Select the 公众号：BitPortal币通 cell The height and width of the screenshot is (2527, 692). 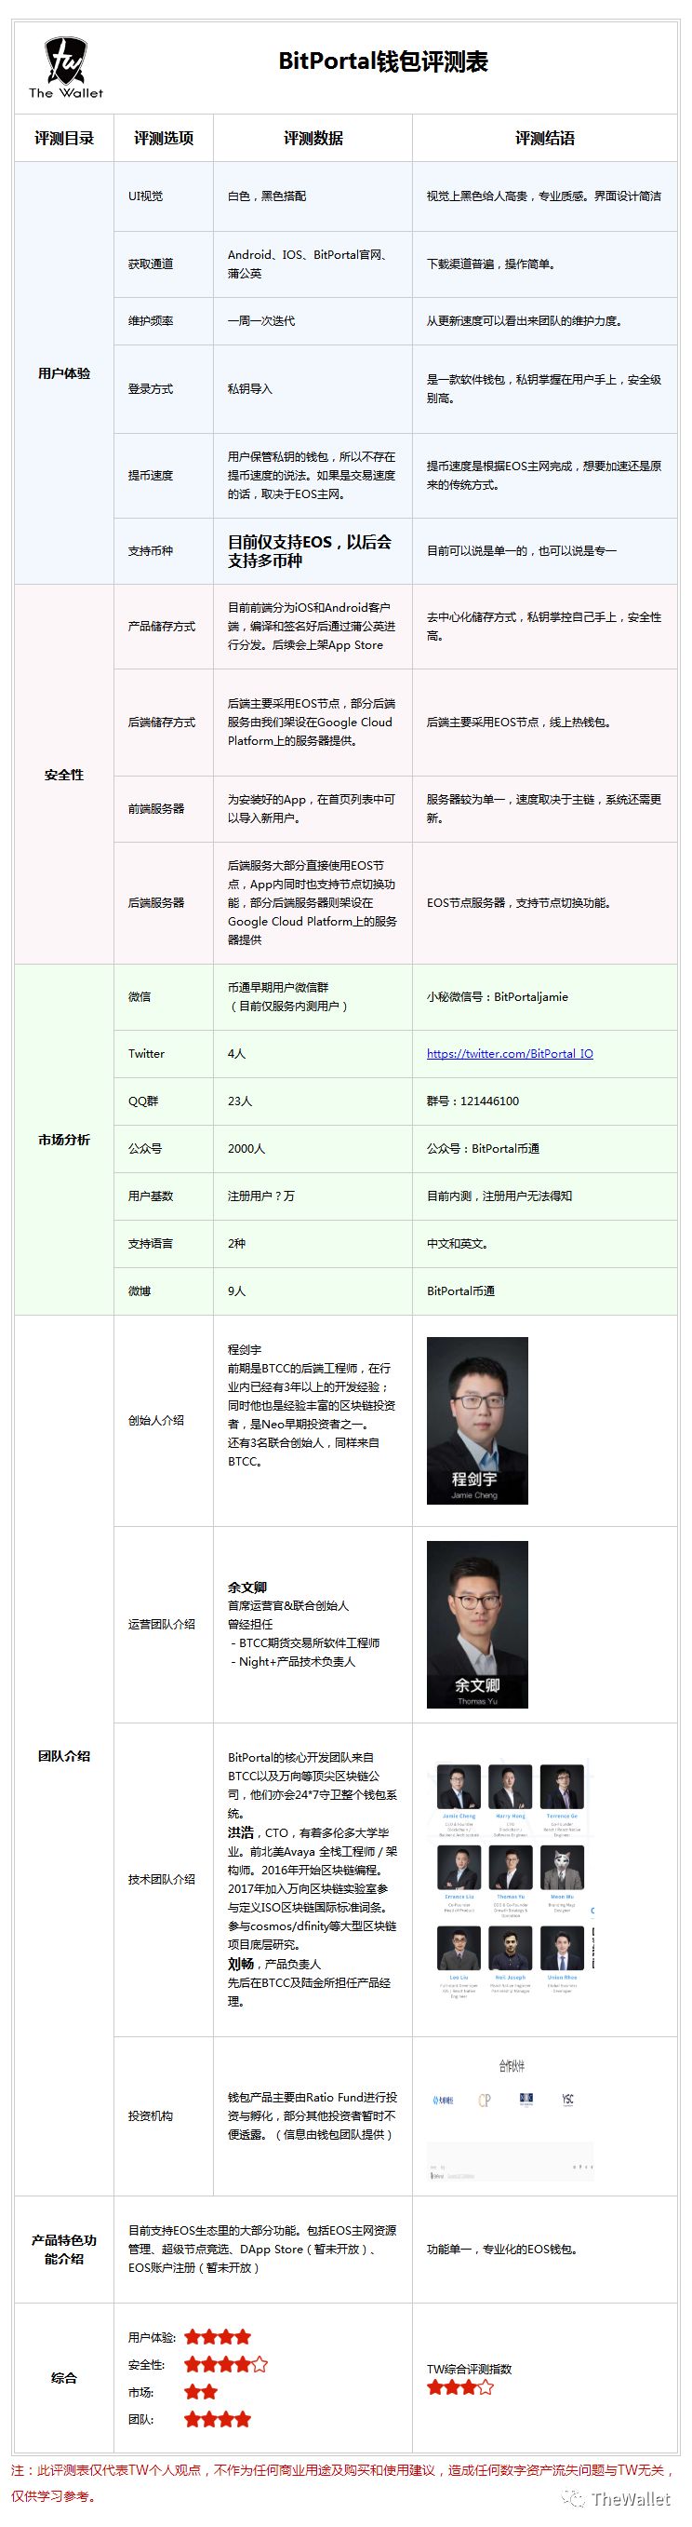pos(545,1149)
